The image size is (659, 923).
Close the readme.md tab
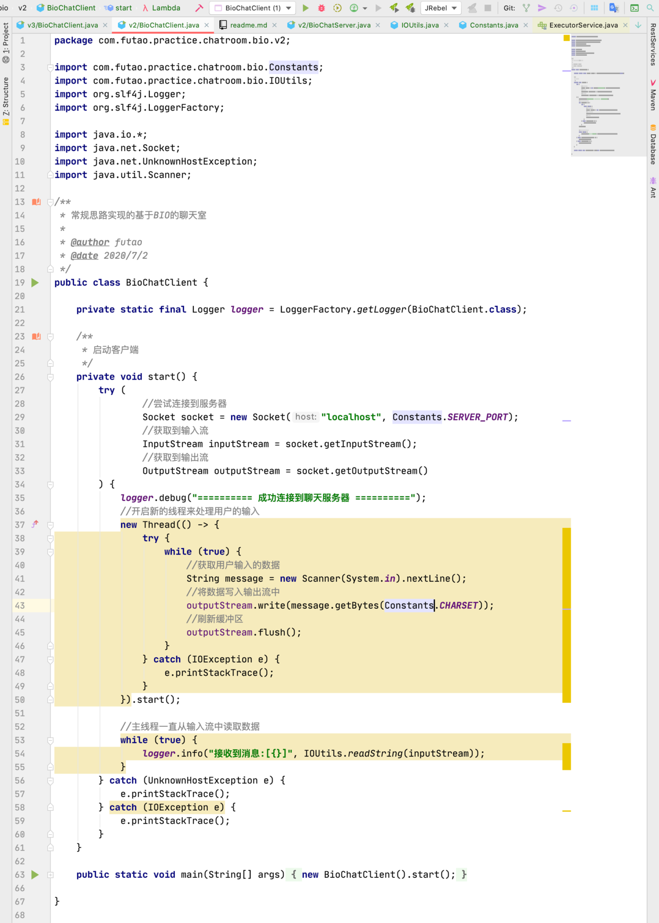click(x=274, y=25)
